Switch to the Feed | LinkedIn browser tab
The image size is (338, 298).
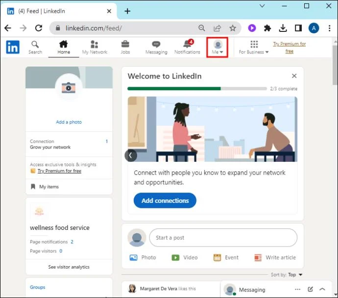[x=59, y=11]
